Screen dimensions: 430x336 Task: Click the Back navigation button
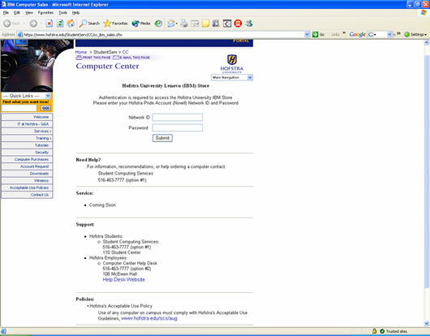12,24
